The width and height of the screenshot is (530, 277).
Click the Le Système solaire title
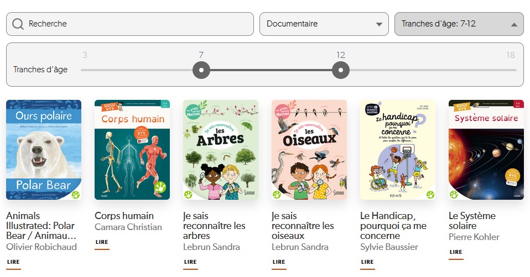tap(472, 221)
